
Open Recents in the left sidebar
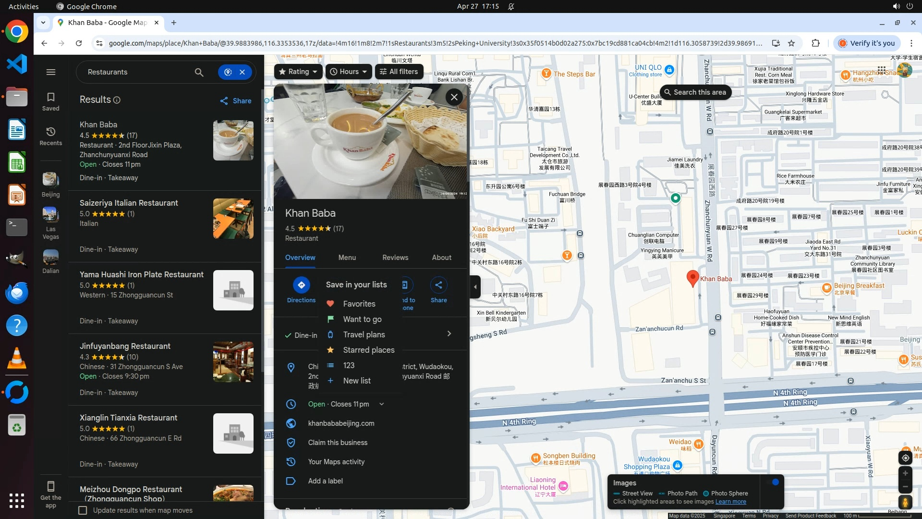tap(51, 136)
